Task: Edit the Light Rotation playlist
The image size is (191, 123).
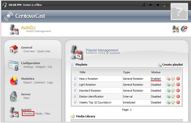Action: point(173,85)
